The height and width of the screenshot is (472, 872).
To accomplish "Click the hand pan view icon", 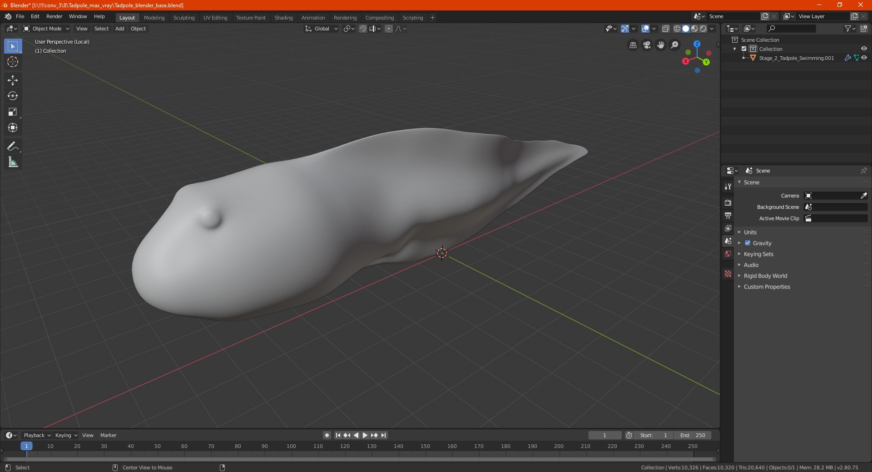I will point(661,45).
